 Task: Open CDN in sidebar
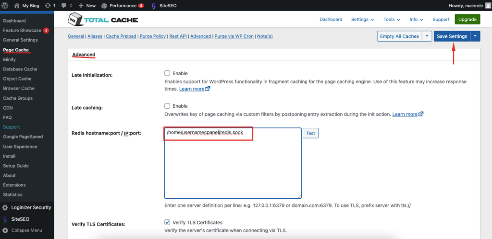(x=8, y=108)
